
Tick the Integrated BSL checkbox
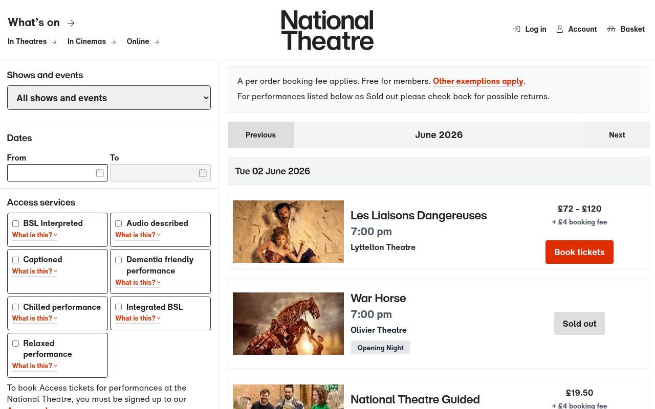tap(118, 307)
